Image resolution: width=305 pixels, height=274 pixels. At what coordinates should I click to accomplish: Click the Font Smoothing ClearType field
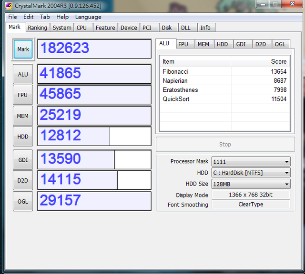click(x=251, y=204)
